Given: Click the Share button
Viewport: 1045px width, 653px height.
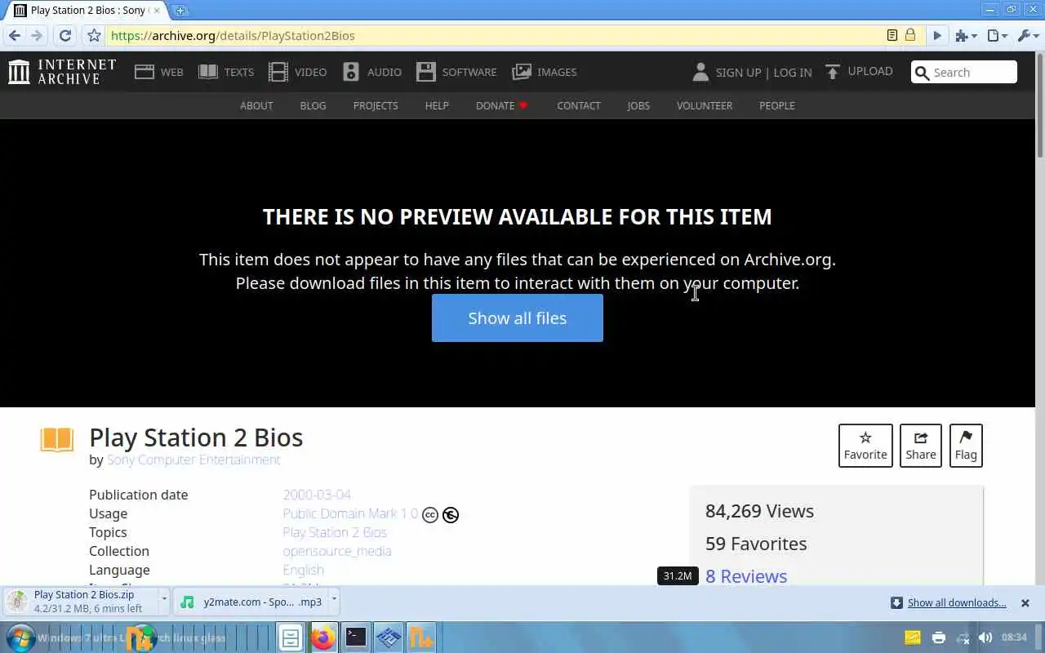Looking at the screenshot, I should point(921,446).
